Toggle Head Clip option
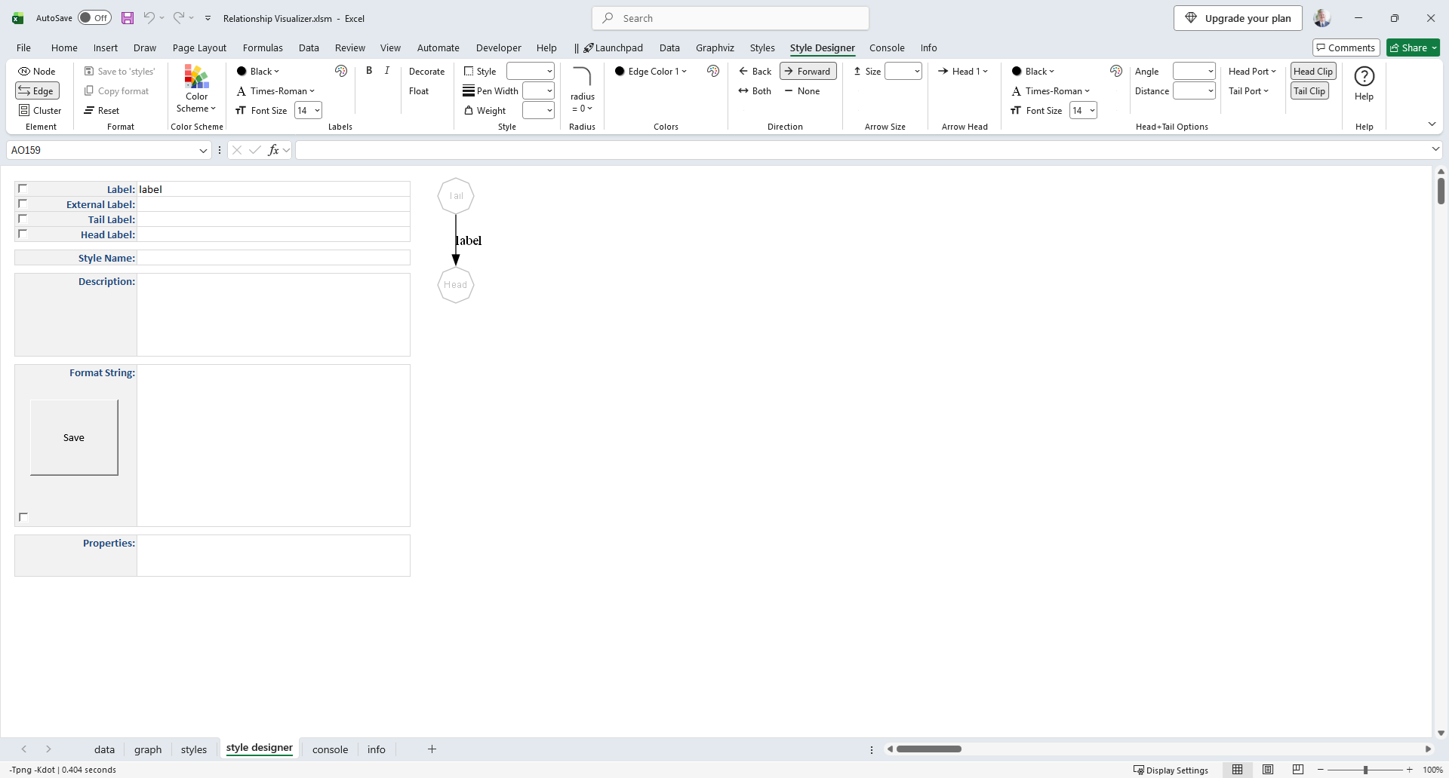Screen dimensions: 1449x778 click(1313, 71)
